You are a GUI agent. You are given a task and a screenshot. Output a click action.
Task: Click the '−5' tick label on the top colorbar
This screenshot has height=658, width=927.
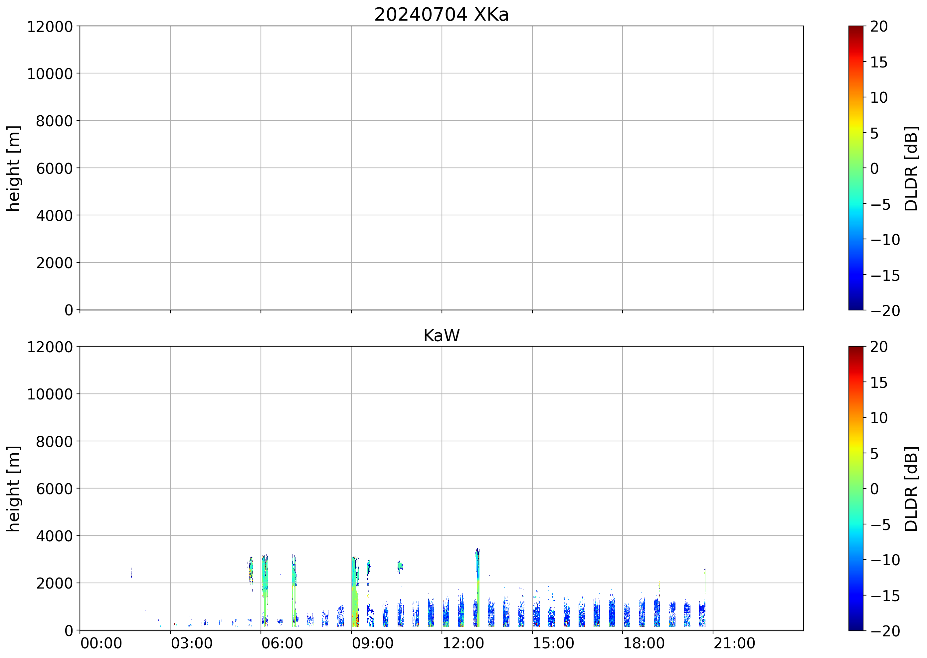(880, 205)
